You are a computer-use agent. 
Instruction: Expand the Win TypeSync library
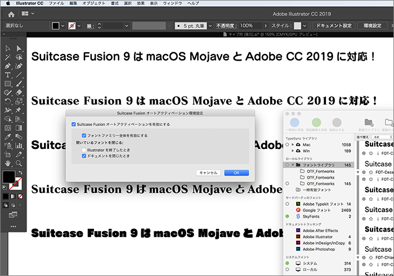point(293,151)
